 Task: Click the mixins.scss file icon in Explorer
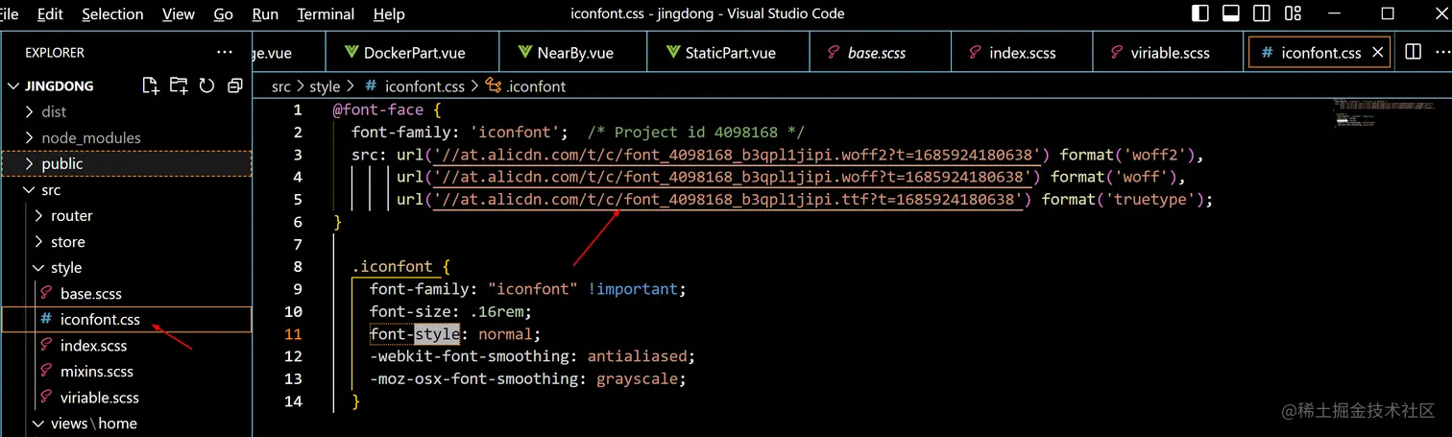pos(45,371)
